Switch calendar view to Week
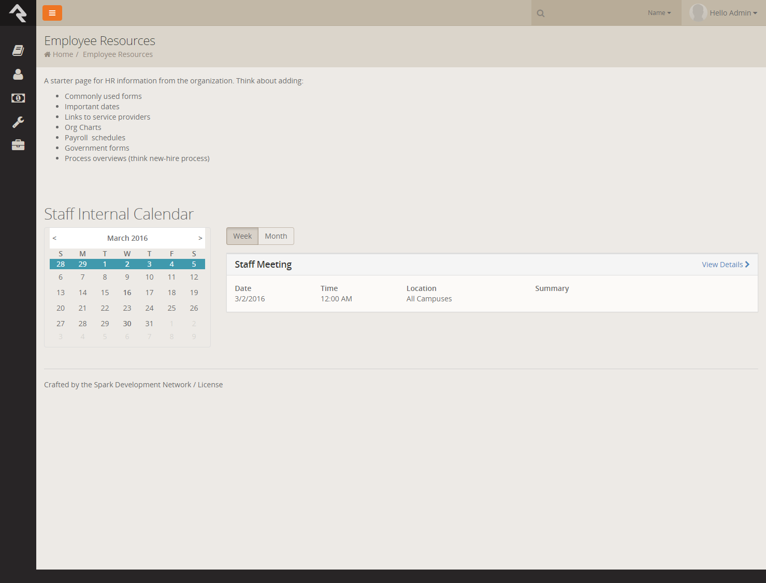766x583 pixels. pos(242,236)
